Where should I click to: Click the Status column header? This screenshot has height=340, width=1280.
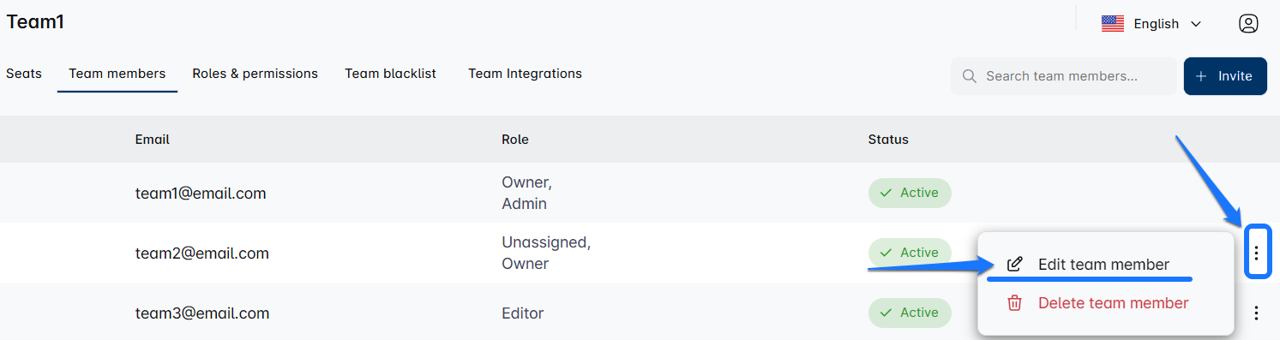[888, 140]
